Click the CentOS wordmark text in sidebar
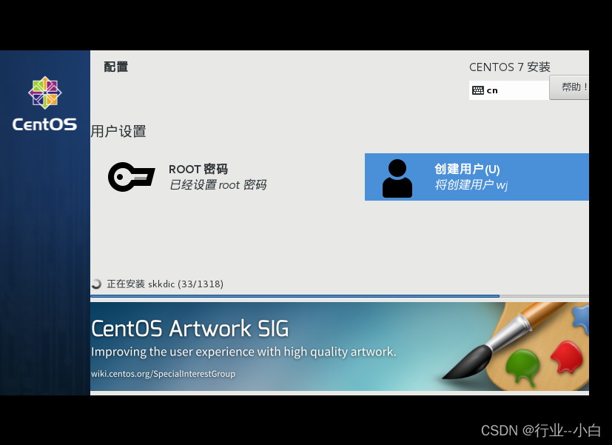Image resolution: width=612 pixels, height=445 pixels. tap(44, 124)
